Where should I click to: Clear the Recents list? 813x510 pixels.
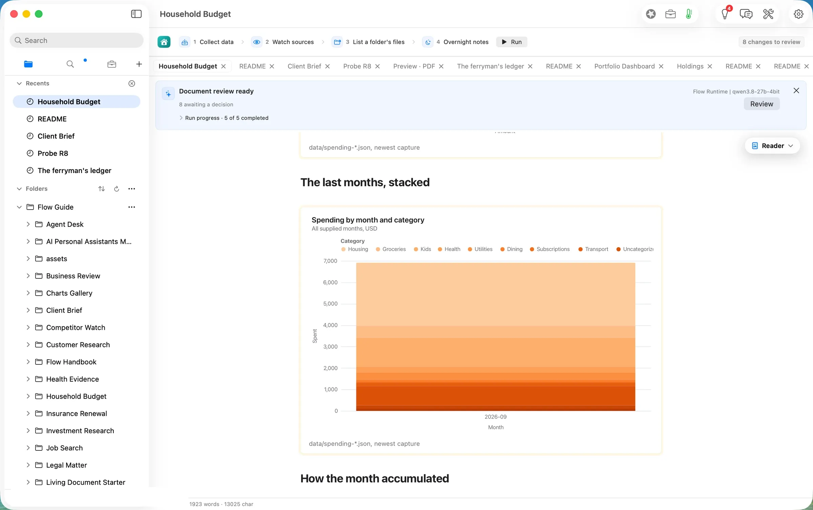coord(132,83)
